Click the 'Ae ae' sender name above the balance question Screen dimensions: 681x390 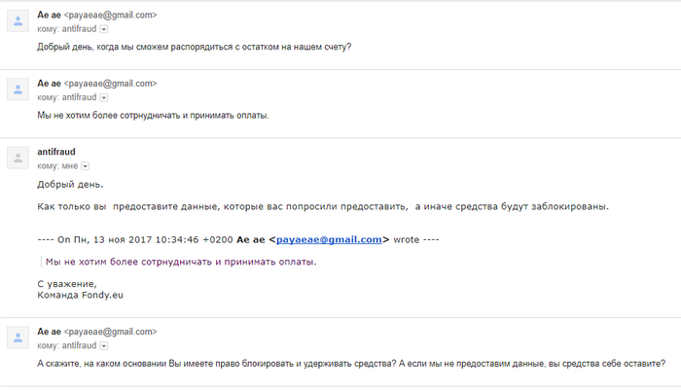coord(49,15)
